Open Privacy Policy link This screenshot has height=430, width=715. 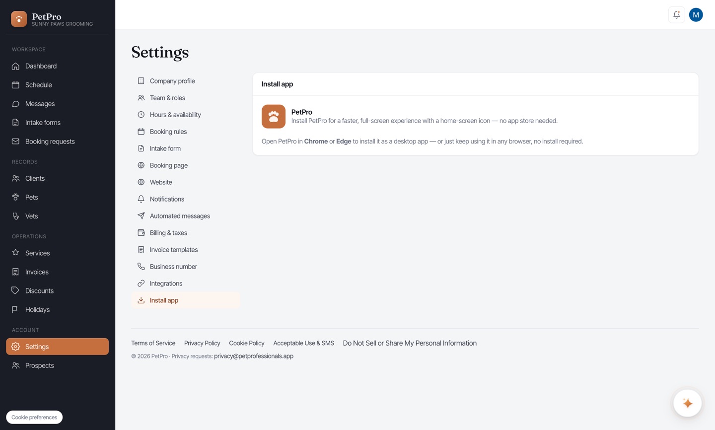(x=202, y=343)
